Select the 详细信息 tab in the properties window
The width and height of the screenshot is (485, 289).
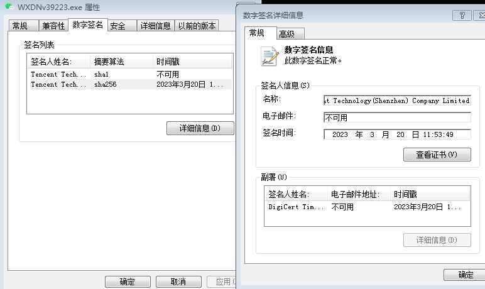[155, 26]
